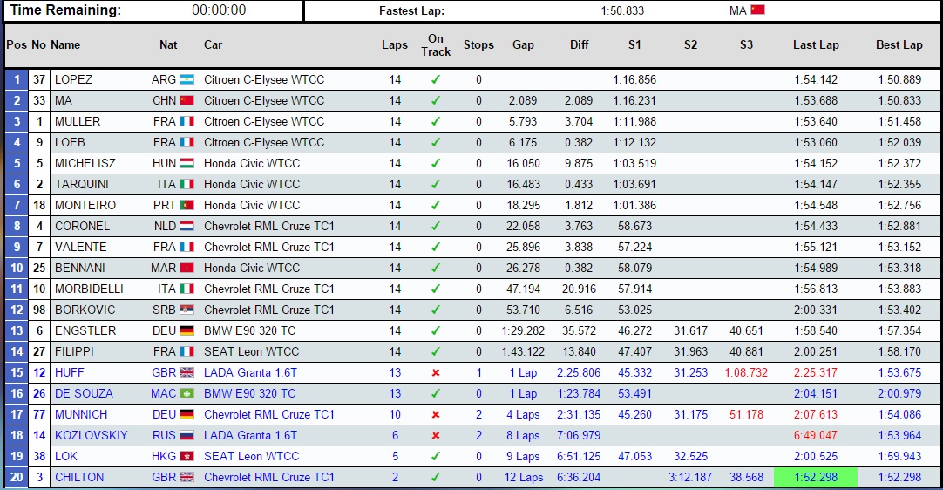Click the blue position 1 cell
This screenshot has height=490, width=943.
[16, 79]
